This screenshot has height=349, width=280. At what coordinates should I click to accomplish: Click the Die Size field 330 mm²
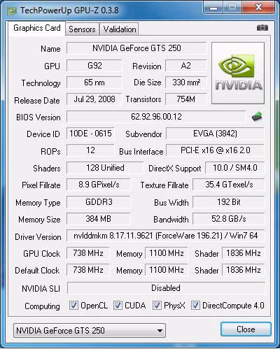point(186,83)
